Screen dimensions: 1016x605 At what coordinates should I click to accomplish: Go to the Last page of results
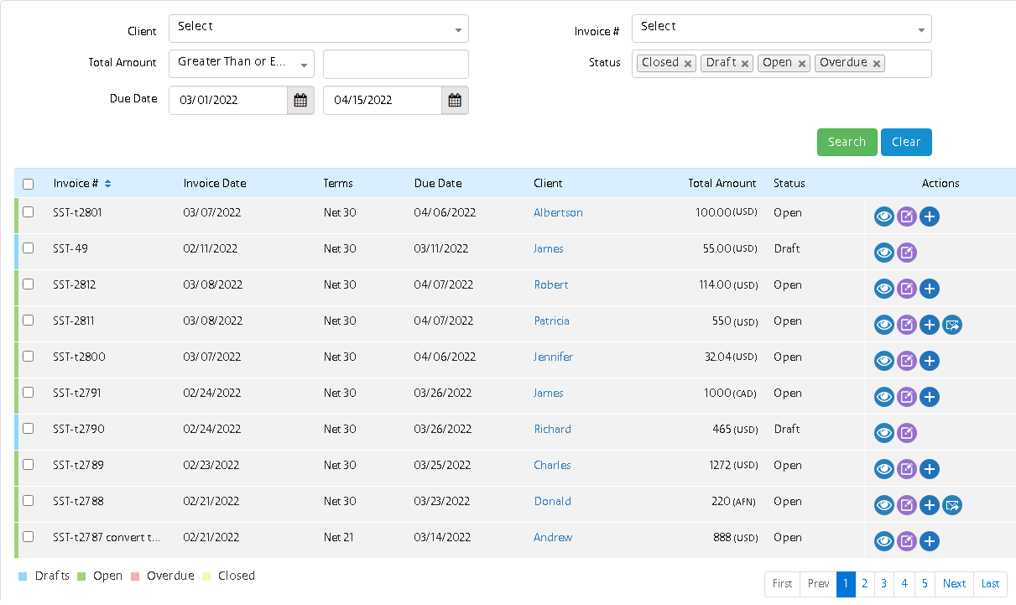click(990, 583)
